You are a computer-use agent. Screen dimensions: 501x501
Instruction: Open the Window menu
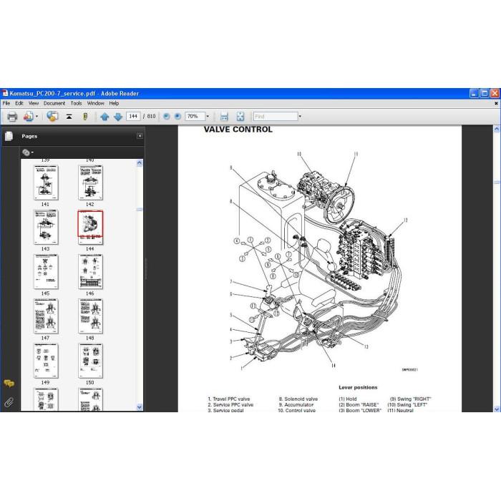click(x=95, y=103)
